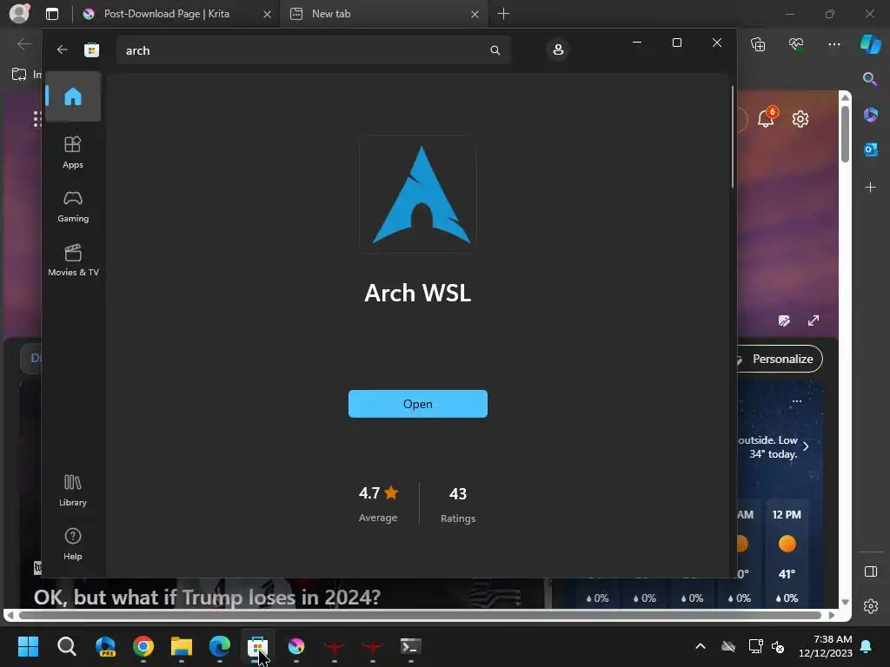Open Krita from the taskbar

point(296,646)
